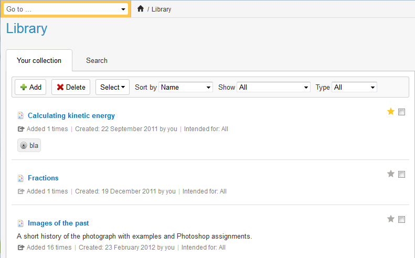This screenshot has width=415, height=258.
Task: Click the Add button
Action: pyautogui.click(x=30, y=87)
